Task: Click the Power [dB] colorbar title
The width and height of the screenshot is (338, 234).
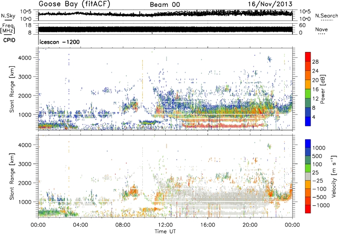Action: (x=322, y=89)
